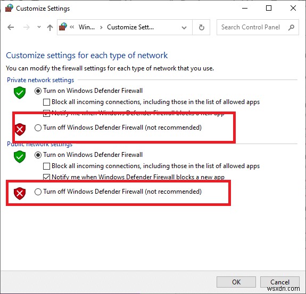
Task: Click the firewall icon in address bar
Action: [63, 27]
